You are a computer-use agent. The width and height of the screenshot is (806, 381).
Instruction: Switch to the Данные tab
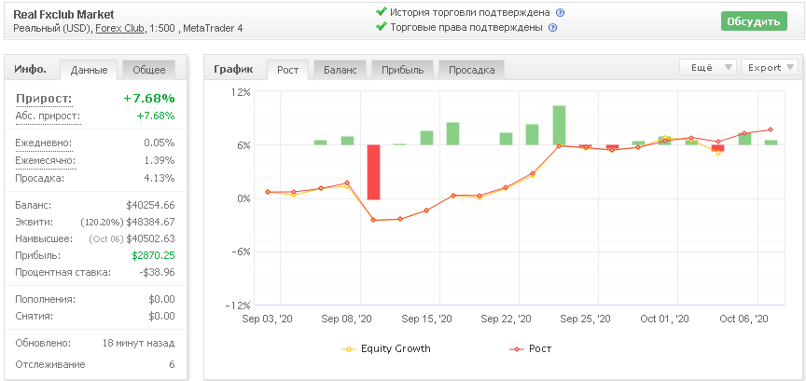[x=89, y=71]
